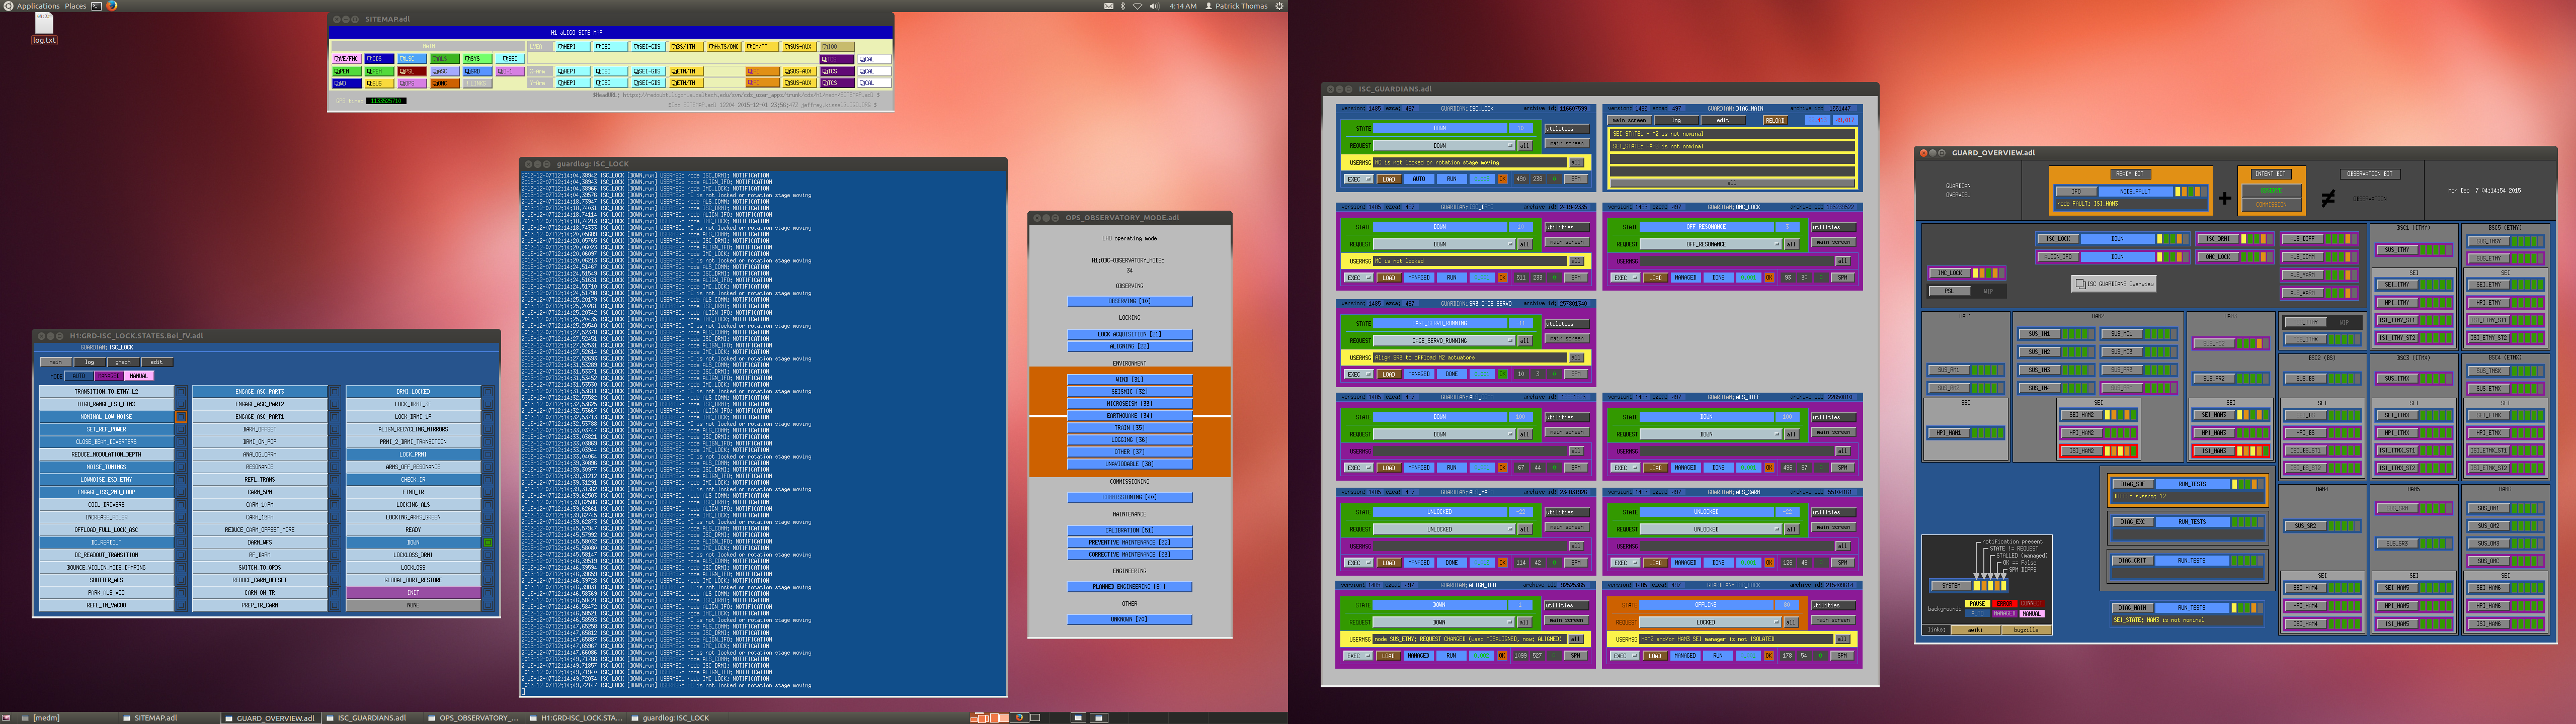Launch the terminal from the top panel
Screen dimensions: 2576x724
pyautogui.click(x=97, y=6)
